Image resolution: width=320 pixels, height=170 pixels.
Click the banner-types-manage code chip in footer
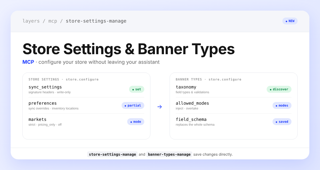point(169,154)
